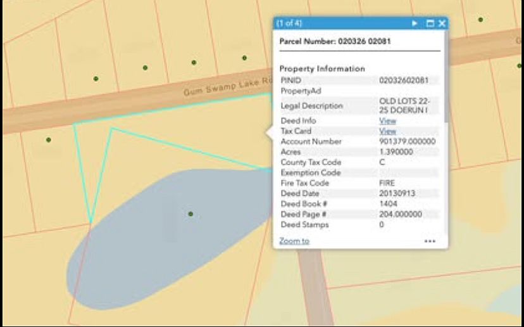This screenshot has width=524, height=327.
Task: Go to next feature in popup
Action: coord(415,23)
